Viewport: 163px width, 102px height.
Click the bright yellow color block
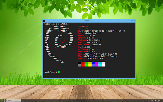pyautogui.click(x=90, y=65)
